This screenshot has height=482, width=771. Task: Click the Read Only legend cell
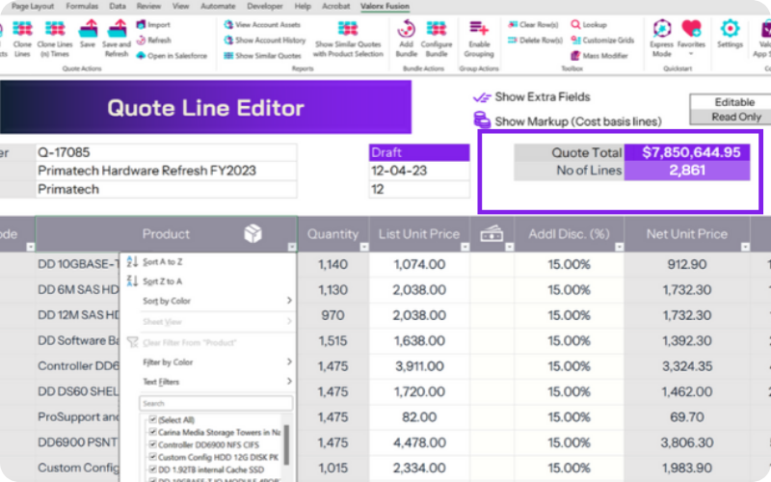(x=732, y=117)
